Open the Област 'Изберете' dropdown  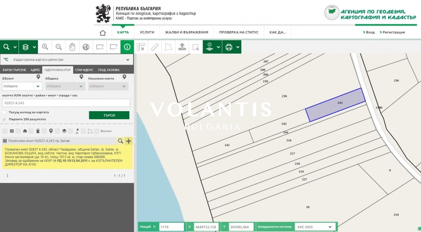(22, 86)
